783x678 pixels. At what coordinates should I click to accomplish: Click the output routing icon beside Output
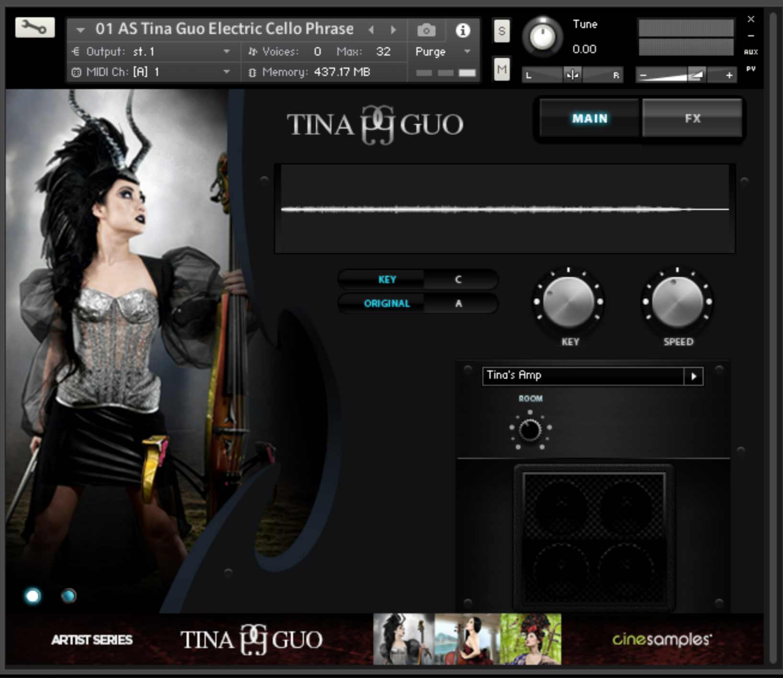[76, 51]
